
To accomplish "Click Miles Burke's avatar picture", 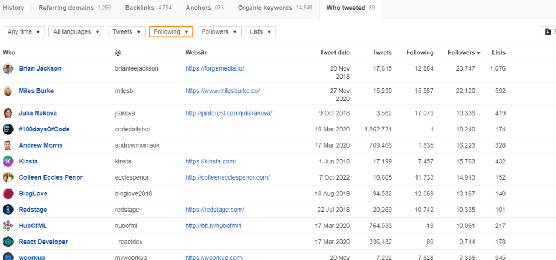I will click(x=8, y=91).
